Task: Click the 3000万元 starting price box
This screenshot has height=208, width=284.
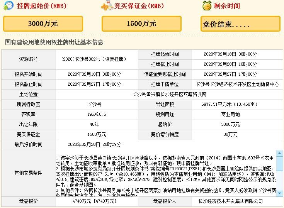Action: (x=43, y=24)
